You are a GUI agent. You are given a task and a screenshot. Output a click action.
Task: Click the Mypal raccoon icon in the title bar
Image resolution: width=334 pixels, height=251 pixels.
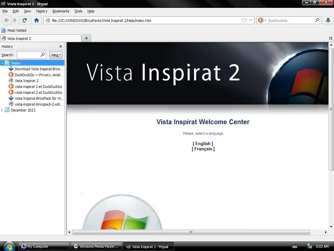[x=3, y=3]
